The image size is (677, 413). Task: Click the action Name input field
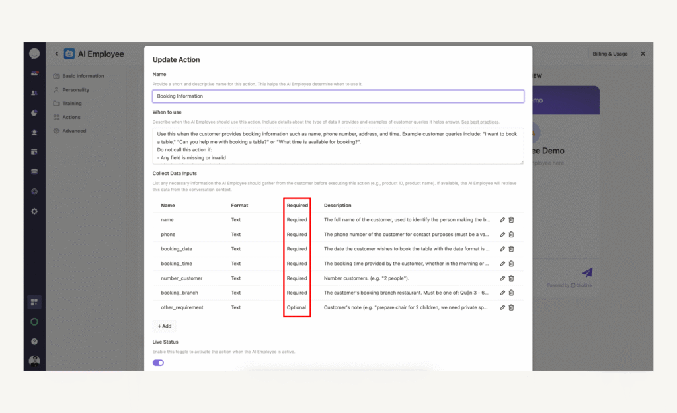(338, 96)
